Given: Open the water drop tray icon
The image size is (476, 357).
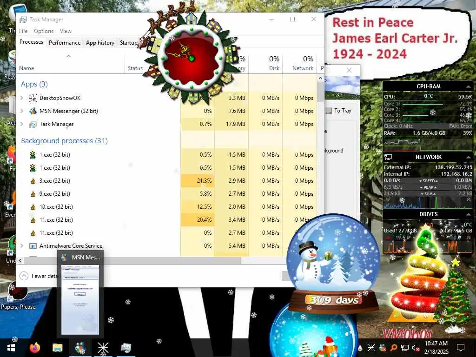Looking at the screenshot, I should click(x=360, y=348).
